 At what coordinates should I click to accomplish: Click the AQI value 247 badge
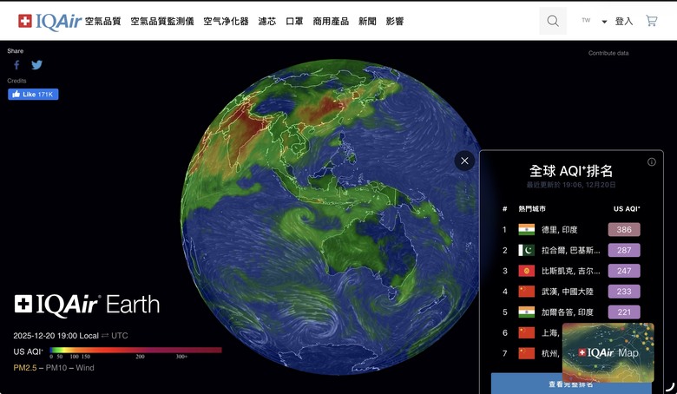pos(624,271)
